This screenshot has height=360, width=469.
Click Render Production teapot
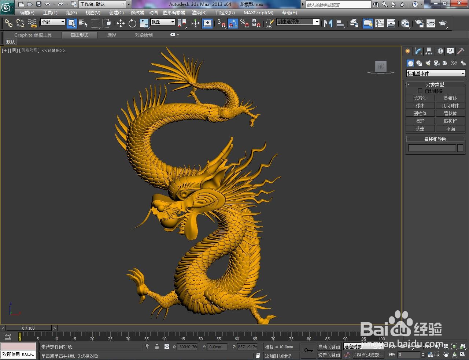443,23
